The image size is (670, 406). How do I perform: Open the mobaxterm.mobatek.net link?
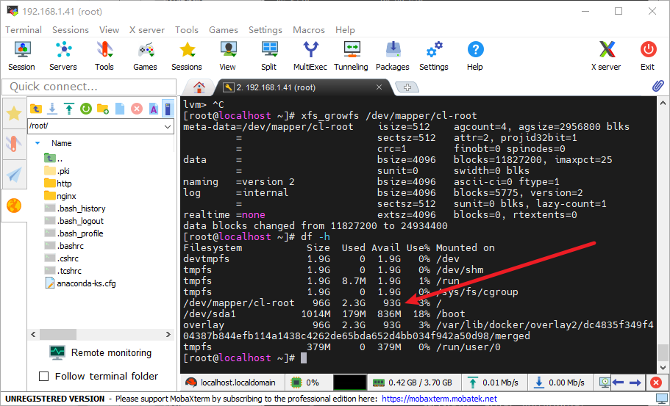click(x=439, y=399)
